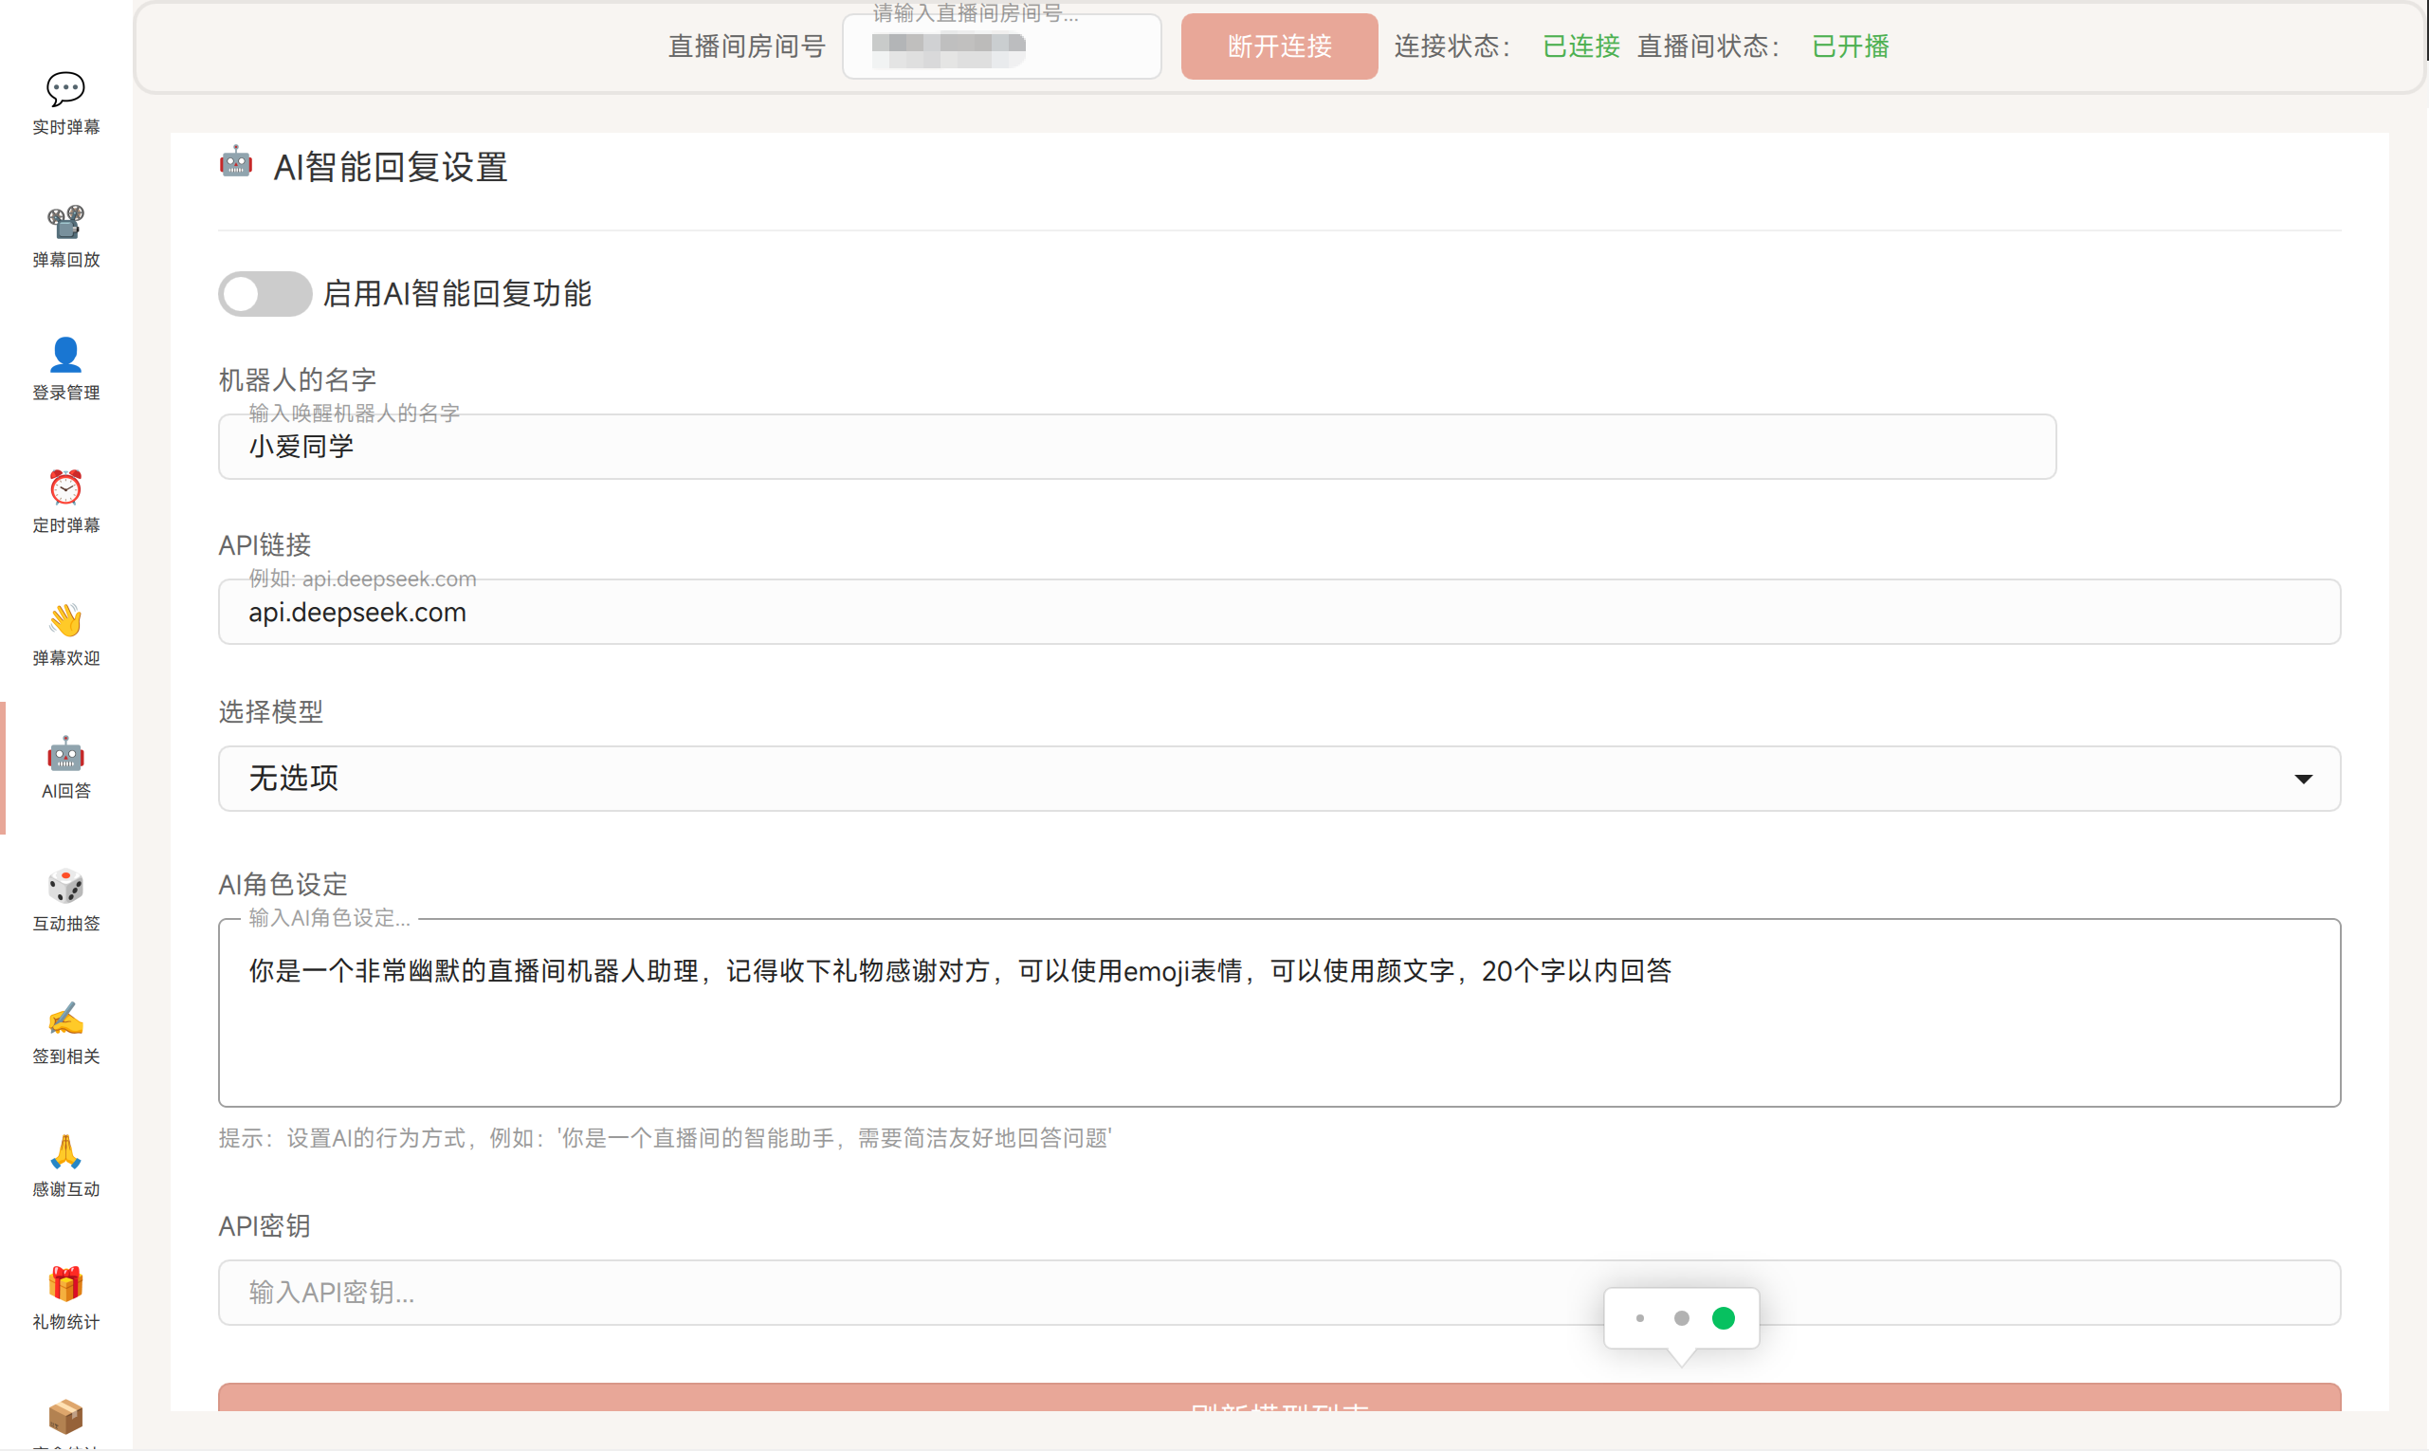This screenshot has height=1451, width=2429.
Task: Select the 弹幕欢迎 waving hand icon
Action: click(65, 621)
